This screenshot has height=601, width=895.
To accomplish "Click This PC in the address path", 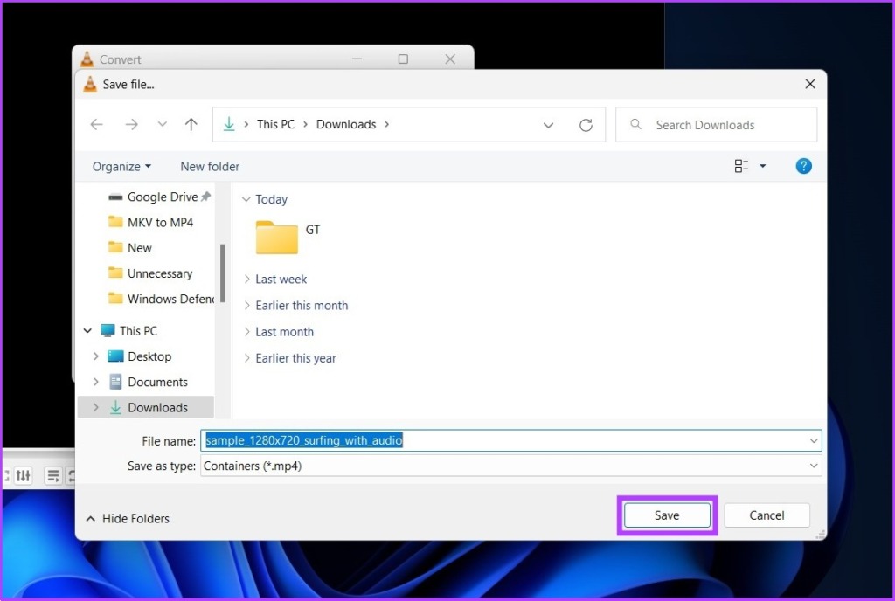I will coord(275,124).
